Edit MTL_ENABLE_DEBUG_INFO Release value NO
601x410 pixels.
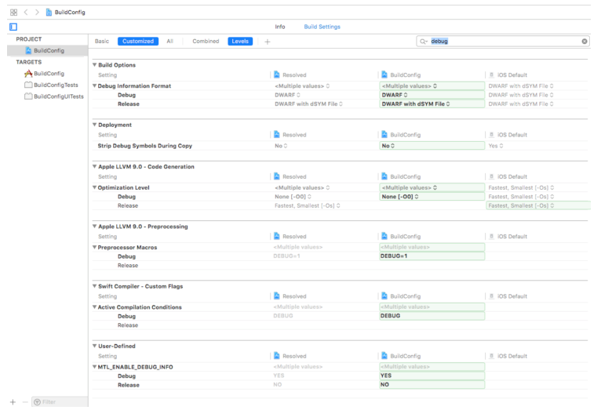click(x=432, y=385)
